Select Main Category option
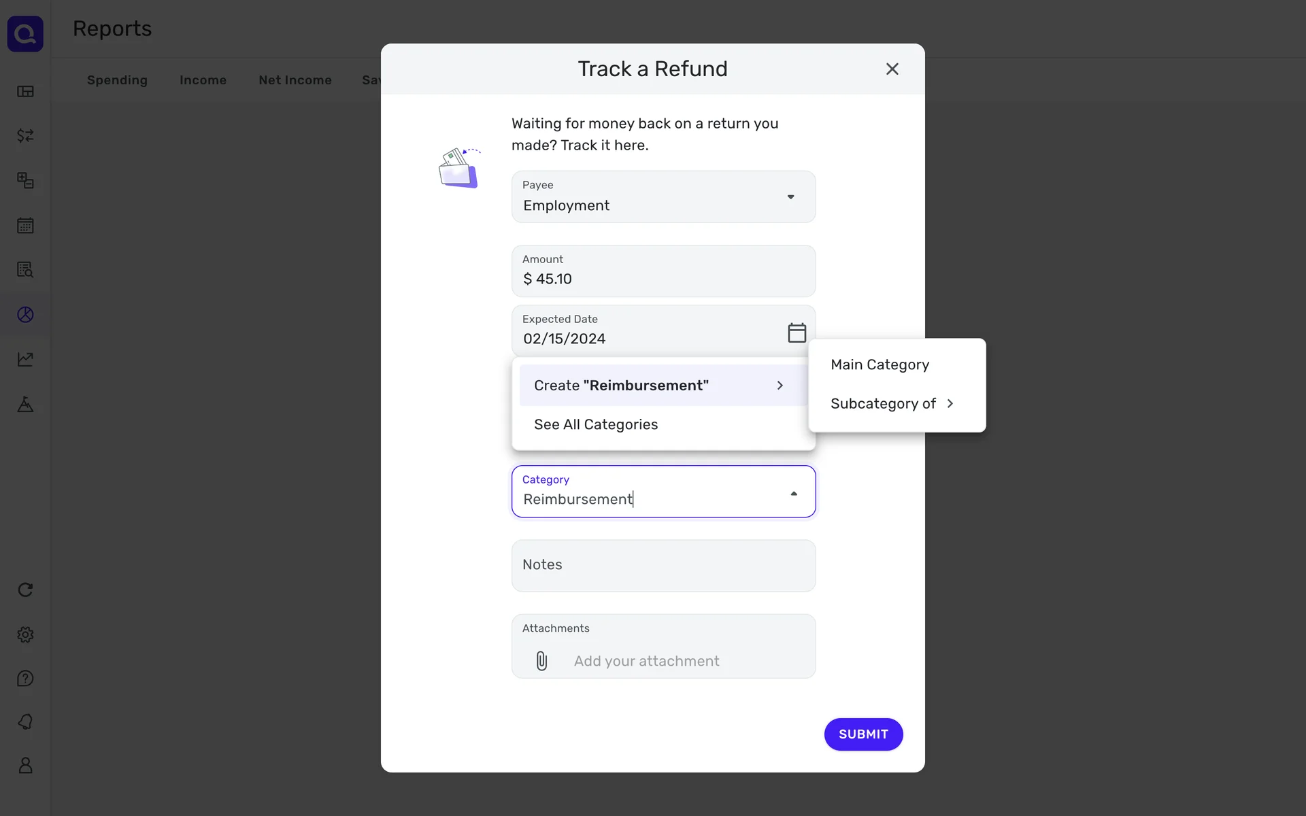Viewport: 1306px width, 816px height. [880, 365]
